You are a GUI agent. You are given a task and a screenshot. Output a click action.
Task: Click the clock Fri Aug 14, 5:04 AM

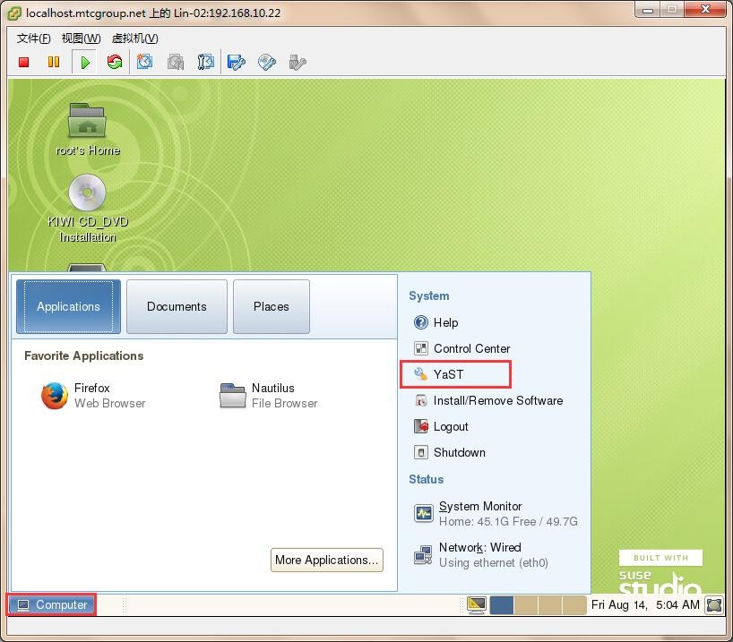[x=645, y=604]
